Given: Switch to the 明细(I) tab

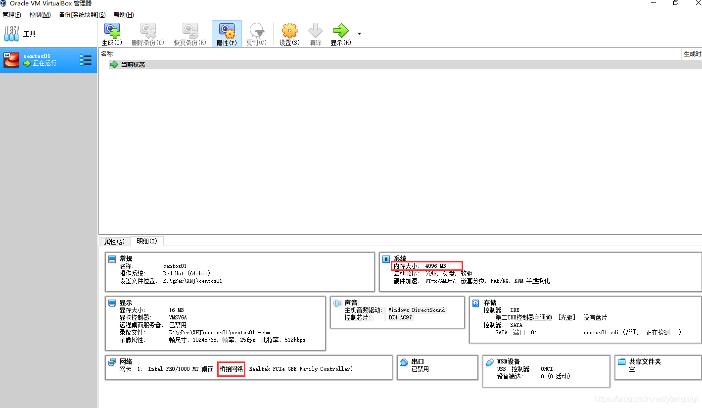Looking at the screenshot, I should pyautogui.click(x=147, y=241).
